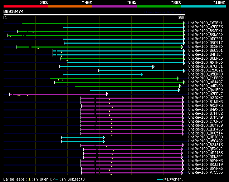The image size is (229, 182).
Task: Select the UniRef100_A7PPY7 label
Action: (205, 94)
